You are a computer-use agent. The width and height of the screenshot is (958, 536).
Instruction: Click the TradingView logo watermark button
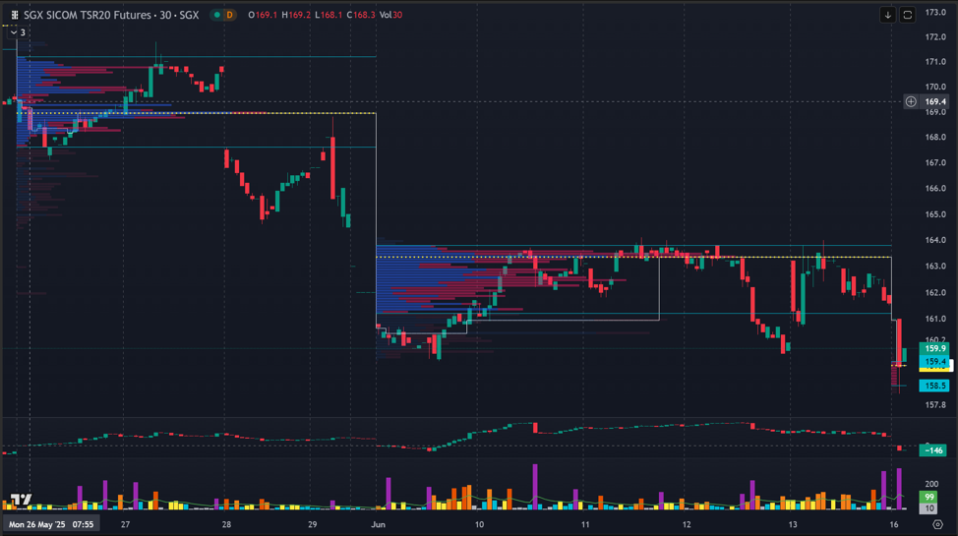pyautogui.click(x=22, y=500)
